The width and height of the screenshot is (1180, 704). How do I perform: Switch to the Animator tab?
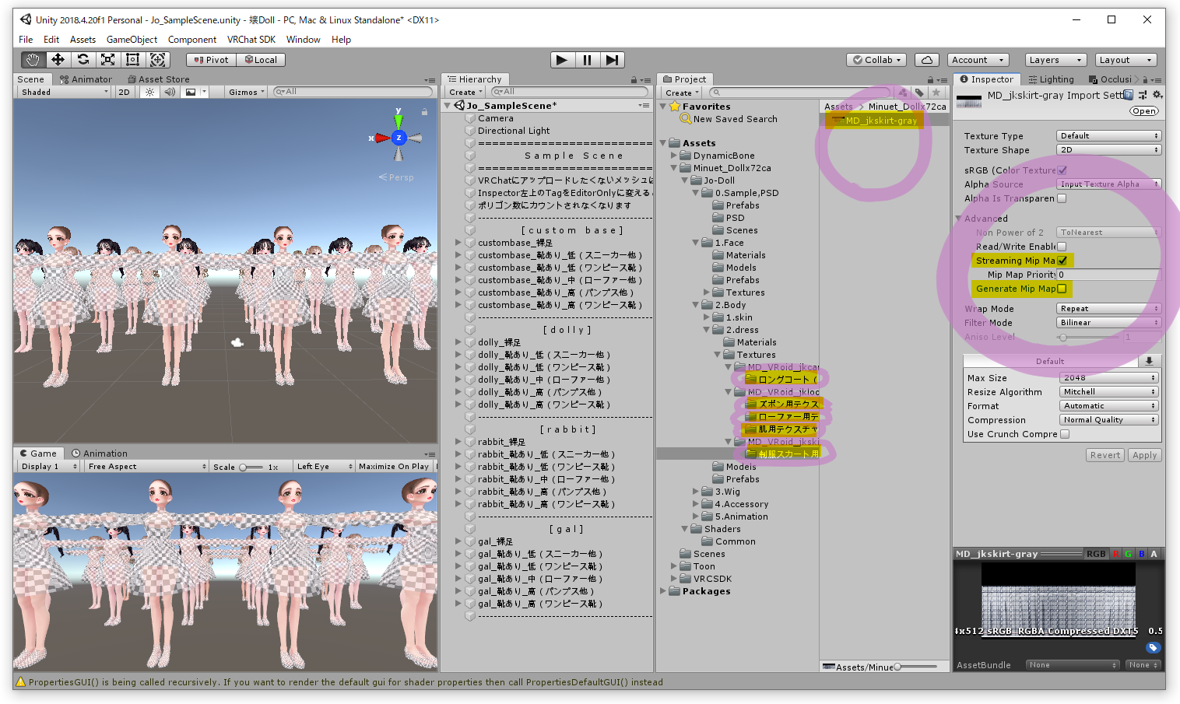86,79
